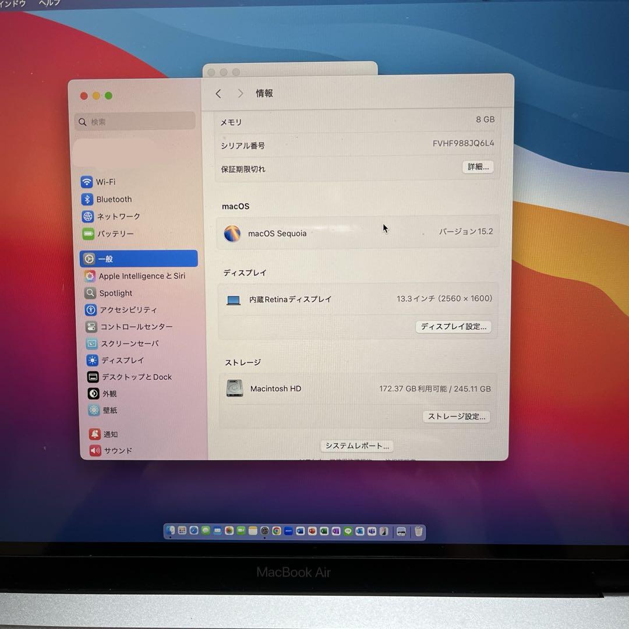Launch Zoom from the Dock

pyautogui.click(x=288, y=531)
